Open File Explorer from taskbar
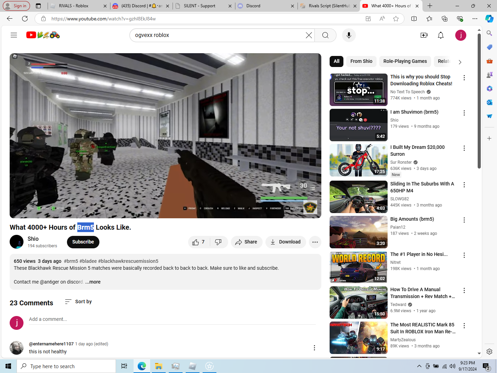 (x=158, y=366)
